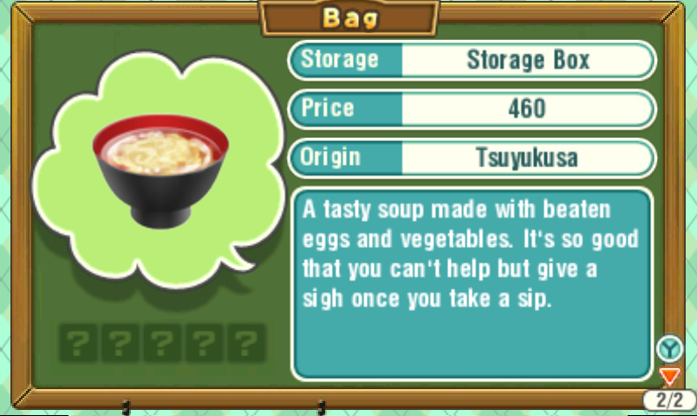Click the 2/2 page indicator

[x=669, y=400]
